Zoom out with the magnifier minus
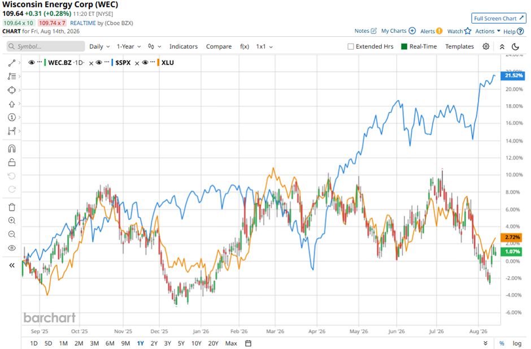The height and width of the screenshot is (349, 531). (12, 234)
